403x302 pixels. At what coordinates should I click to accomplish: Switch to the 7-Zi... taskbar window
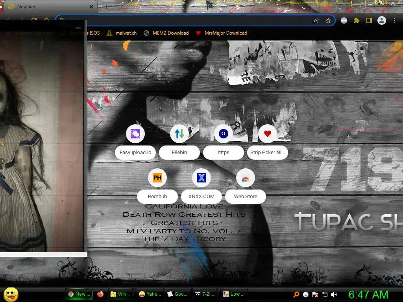205,294
